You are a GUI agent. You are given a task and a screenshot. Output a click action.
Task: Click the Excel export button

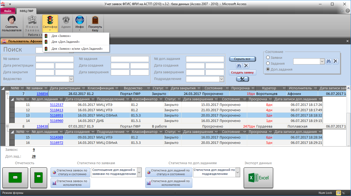tap(258, 178)
